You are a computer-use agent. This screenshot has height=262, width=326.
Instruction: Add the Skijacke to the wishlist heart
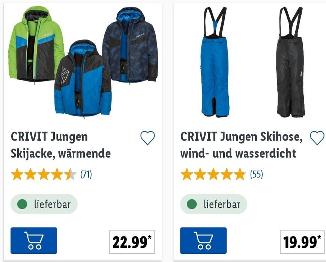pyautogui.click(x=147, y=138)
